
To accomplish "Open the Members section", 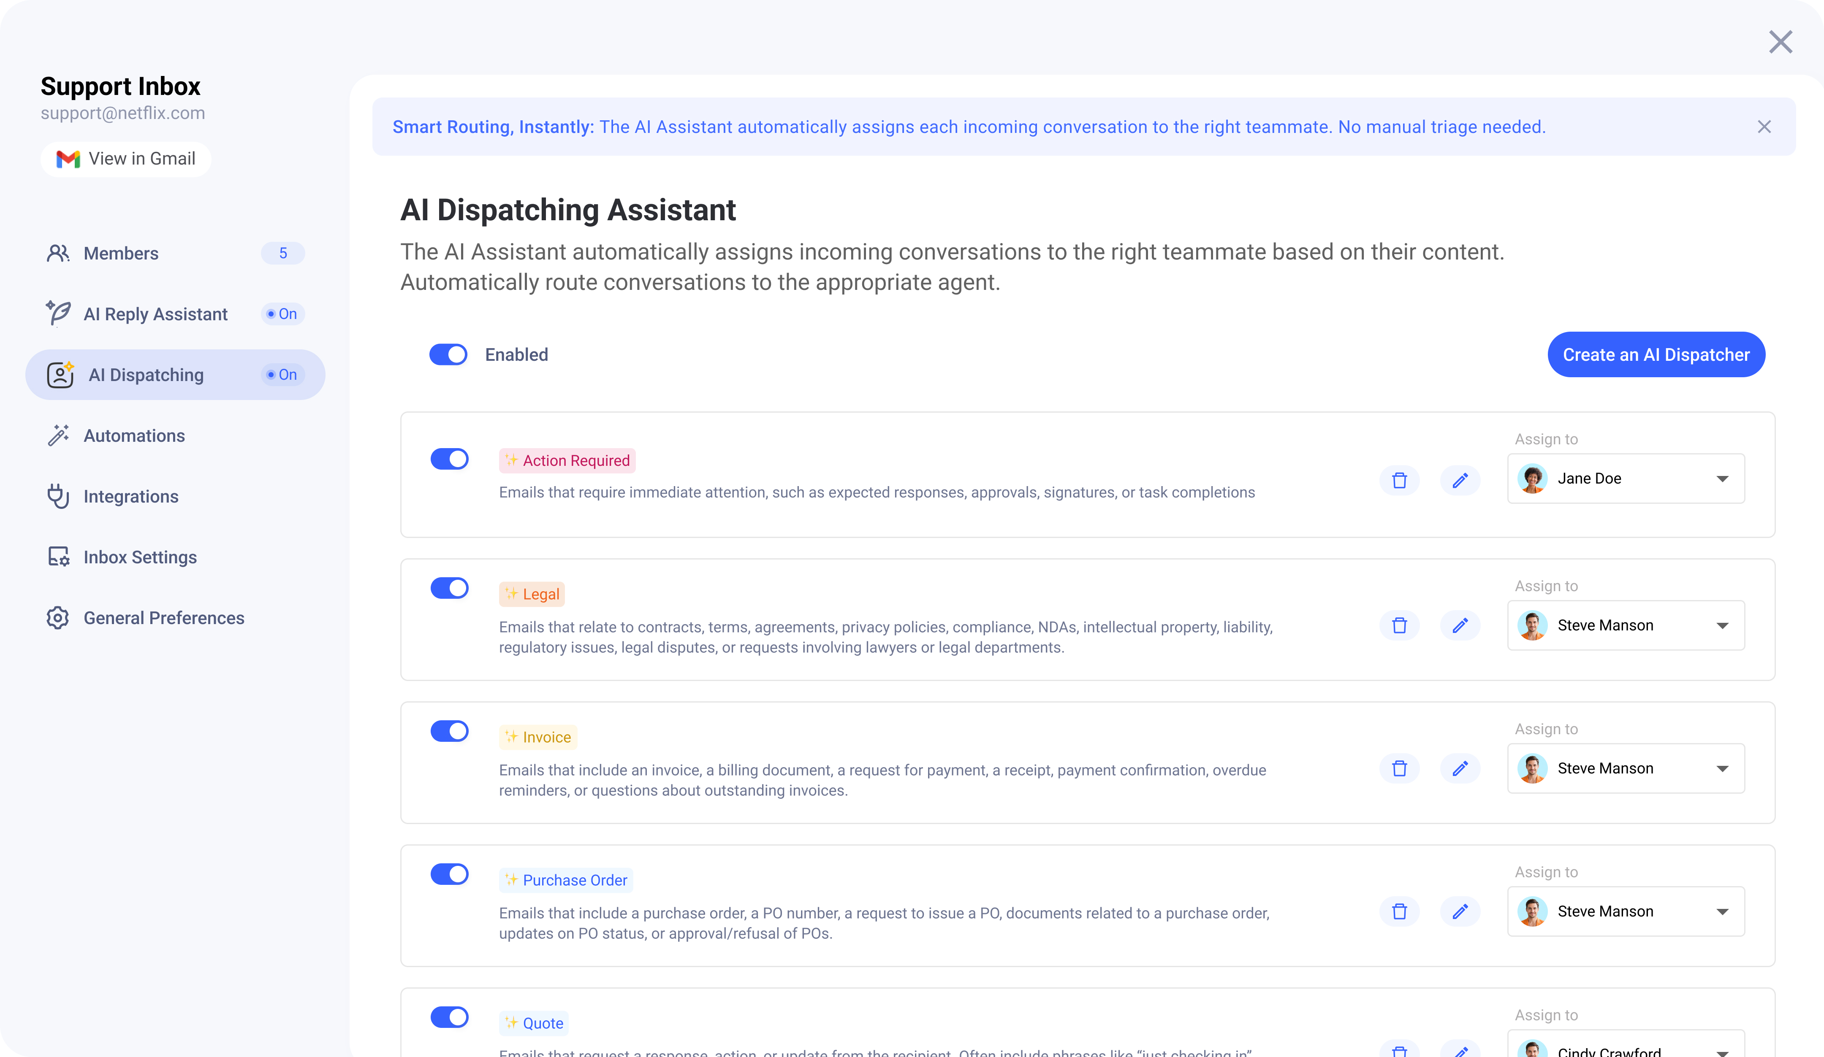I will pos(121,253).
